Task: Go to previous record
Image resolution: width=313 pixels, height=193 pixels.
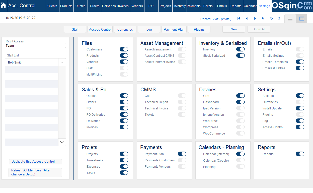Action: [x=247, y=19]
